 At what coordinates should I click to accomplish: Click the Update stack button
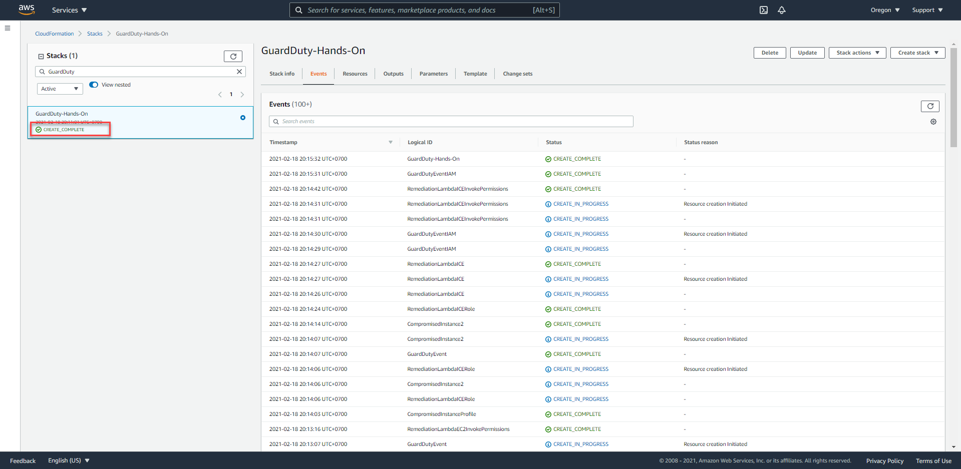pyautogui.click(x=807, y=53)
